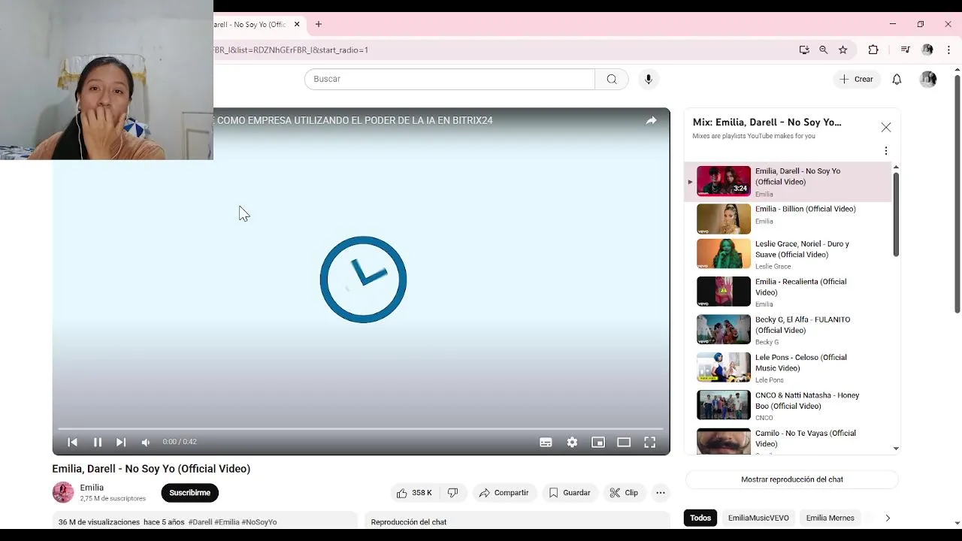
Task: Dislike the video
Action: 453,493
